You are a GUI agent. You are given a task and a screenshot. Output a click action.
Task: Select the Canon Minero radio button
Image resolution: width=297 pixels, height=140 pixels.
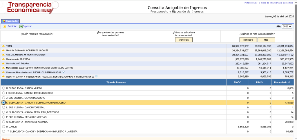click(3, 88)
